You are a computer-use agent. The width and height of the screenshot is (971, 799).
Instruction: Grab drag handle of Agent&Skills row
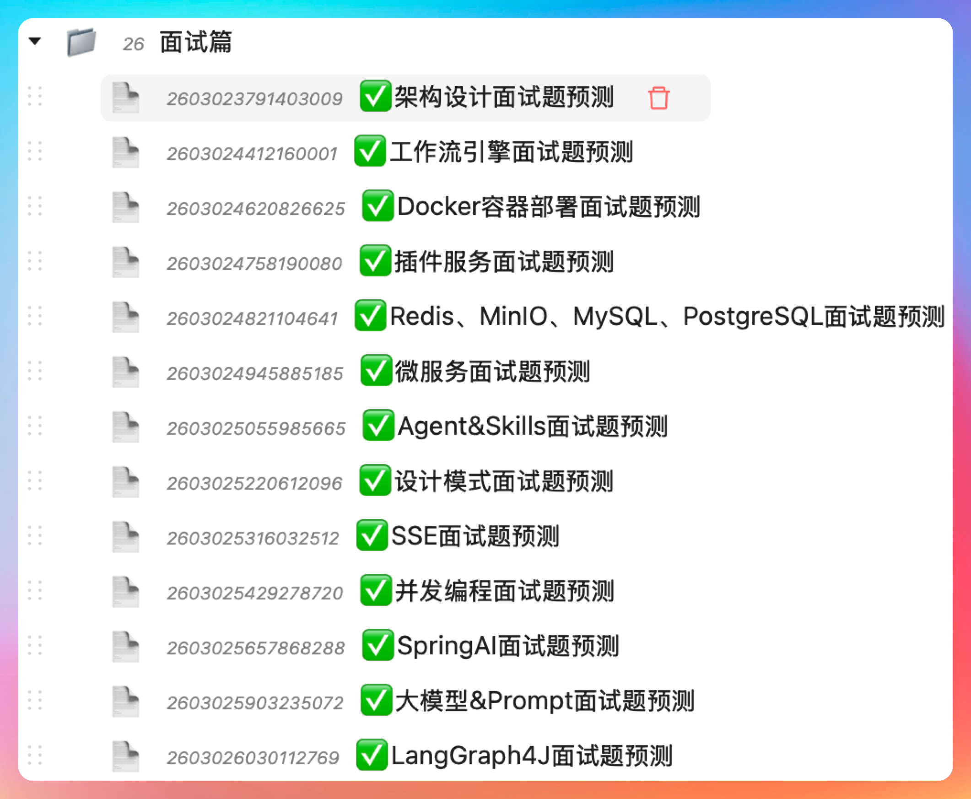pos(34,426)
